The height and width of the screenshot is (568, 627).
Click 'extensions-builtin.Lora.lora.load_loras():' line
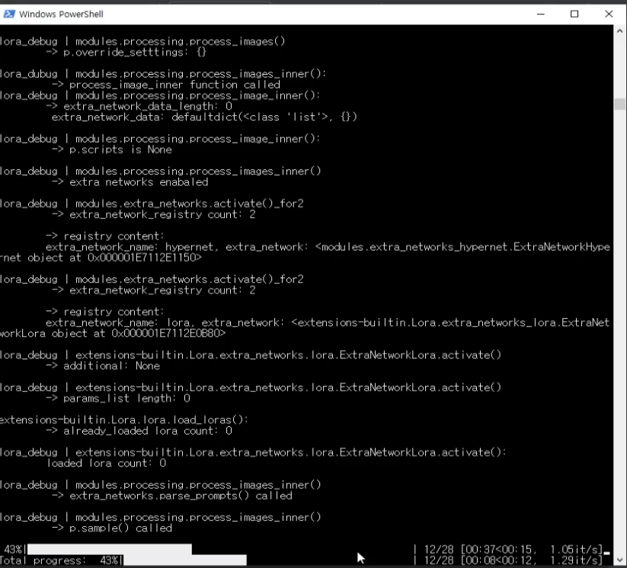tap(124, 420)
